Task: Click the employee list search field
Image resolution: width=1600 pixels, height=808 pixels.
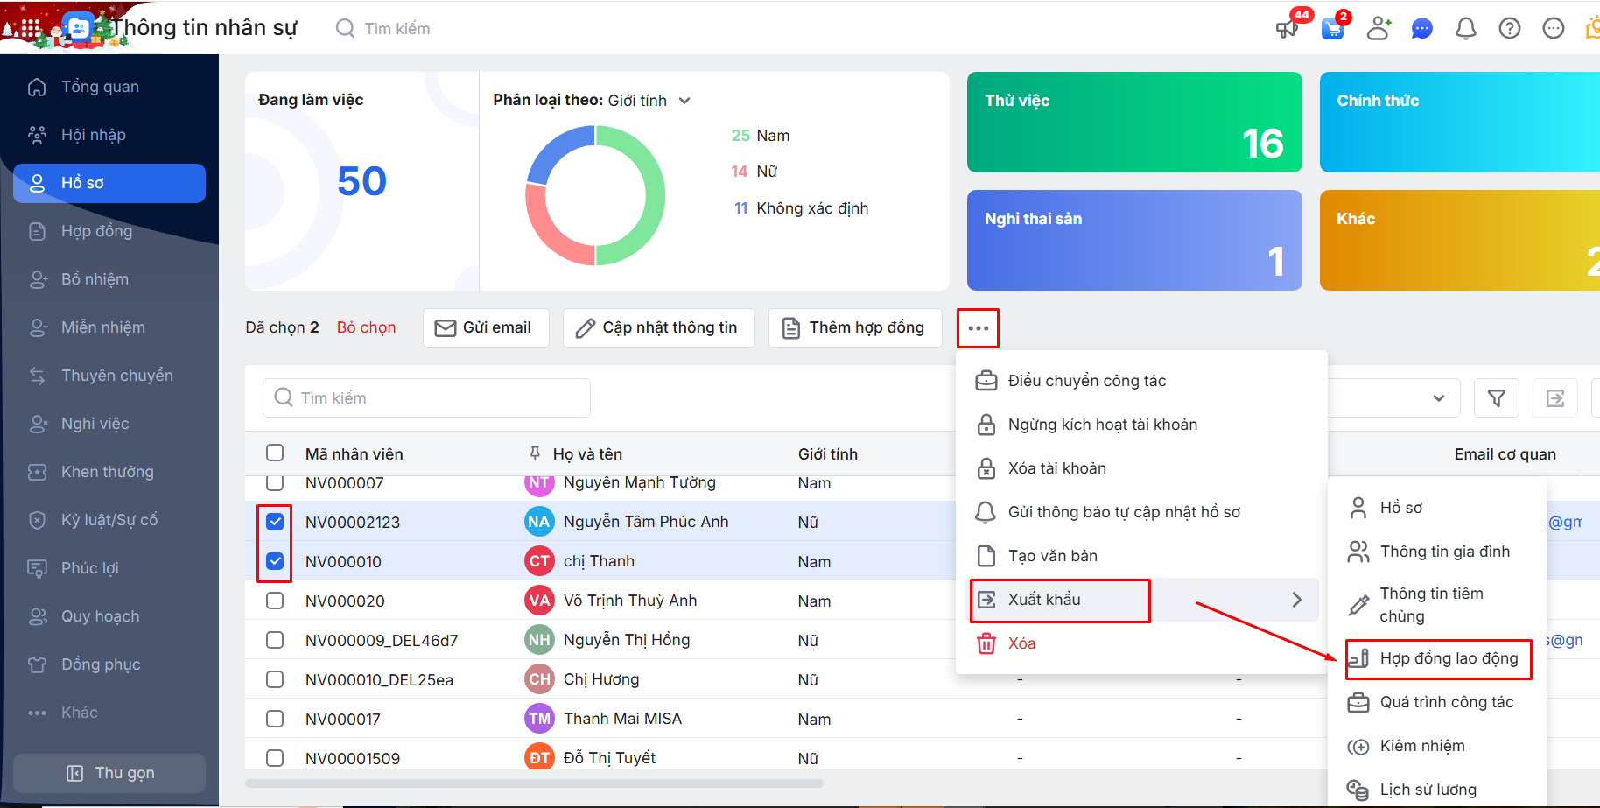Action: coord(426,398)
